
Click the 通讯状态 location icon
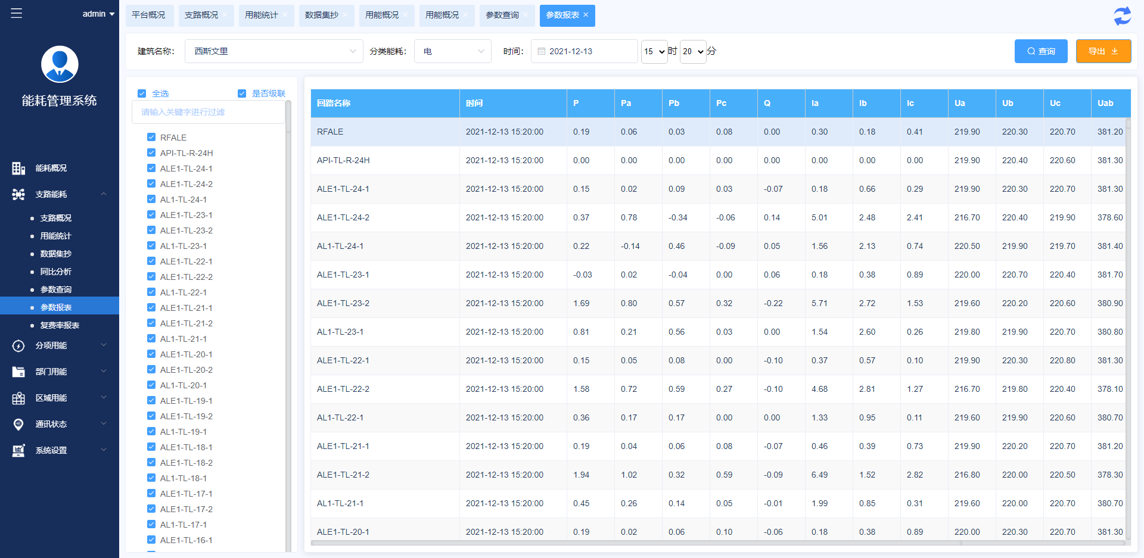tap(18, 425)
